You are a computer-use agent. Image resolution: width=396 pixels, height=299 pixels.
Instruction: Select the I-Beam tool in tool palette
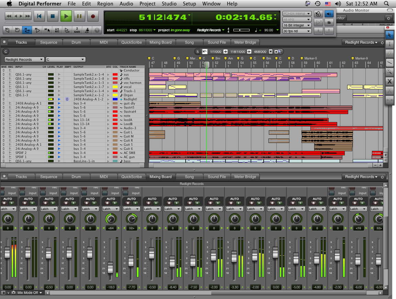(x=389, y=44)
